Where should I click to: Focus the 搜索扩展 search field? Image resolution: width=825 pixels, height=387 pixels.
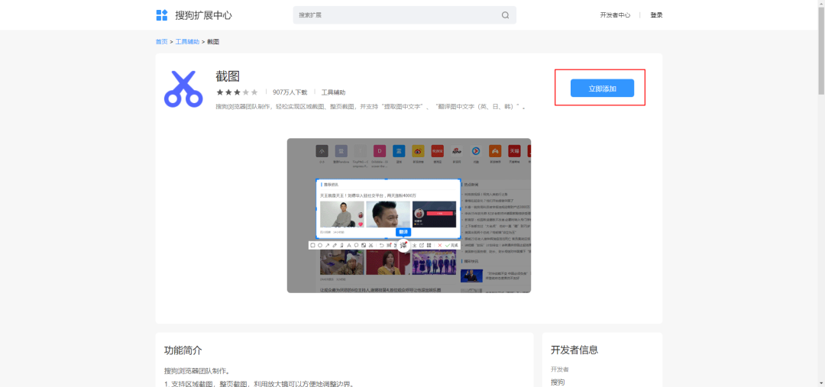tap(405, 15)
